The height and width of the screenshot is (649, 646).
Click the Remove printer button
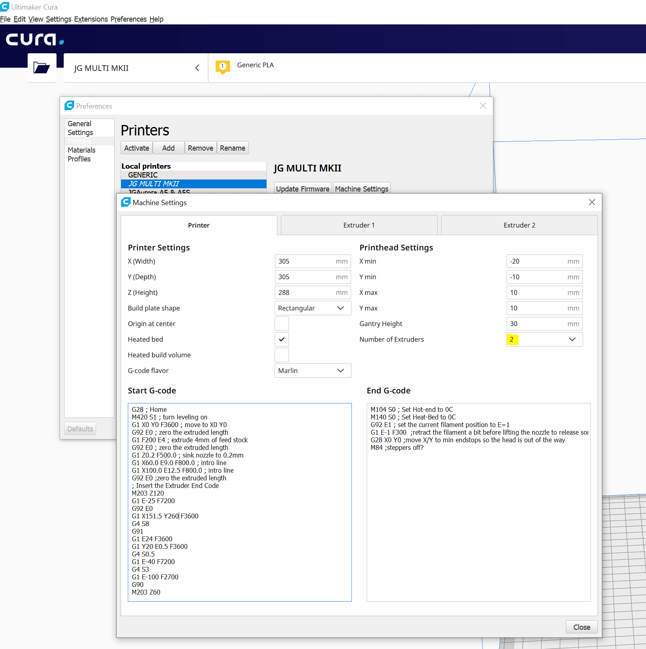[x=200, y=148]
